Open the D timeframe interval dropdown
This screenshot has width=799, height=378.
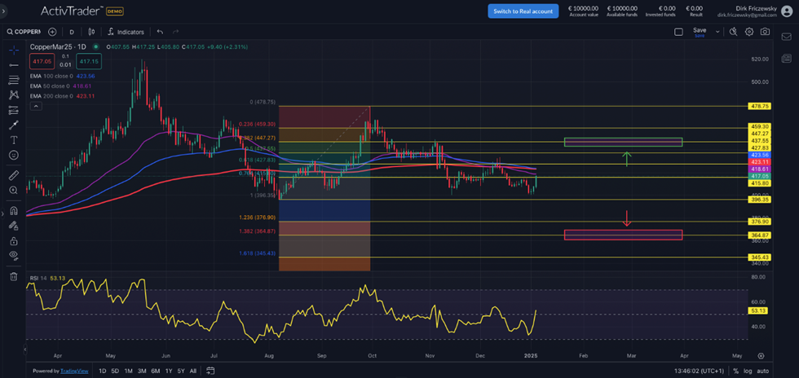click(x=72, y=32)
